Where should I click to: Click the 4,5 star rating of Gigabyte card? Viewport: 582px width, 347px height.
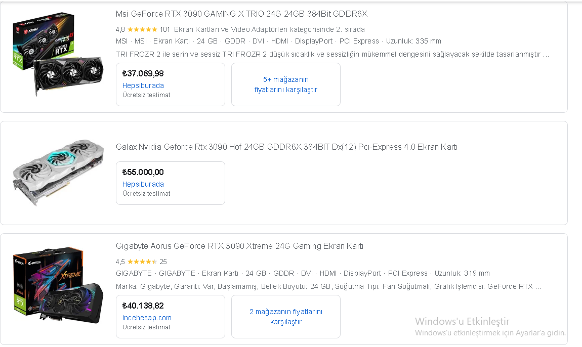pos(142,262)
